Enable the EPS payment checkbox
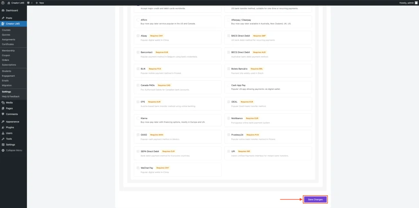This screenshot has width=419, height=208. (x=138, y=102)
